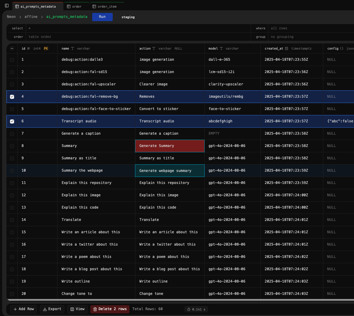Click the 'Total Rows: 60' status text
The width and height of the screenshot is (354, 316).
(x=147, y=309)
